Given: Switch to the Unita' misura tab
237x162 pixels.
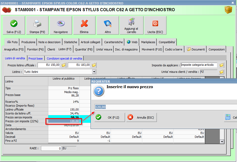Looking at the screenshot, I should tap(104, 49).
